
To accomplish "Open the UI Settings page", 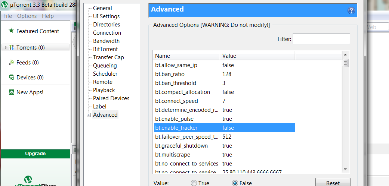I will [106, 16].
